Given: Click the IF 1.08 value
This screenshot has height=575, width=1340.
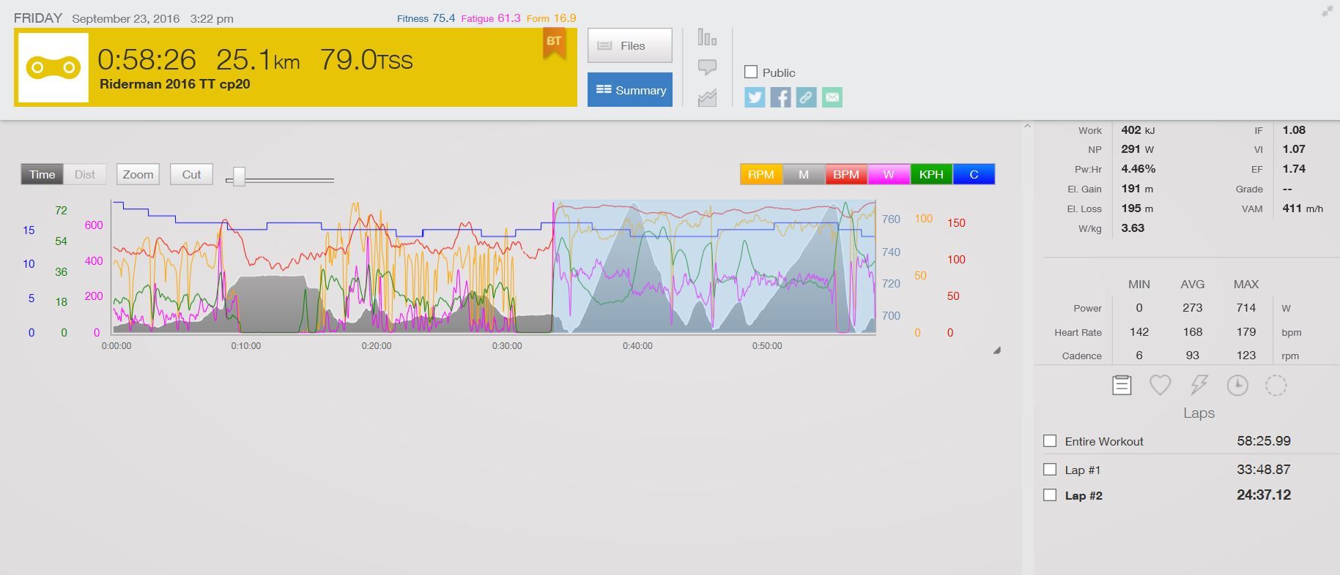Looking at the screenshot, I should pyautogui.click(x=1294, y=130).
